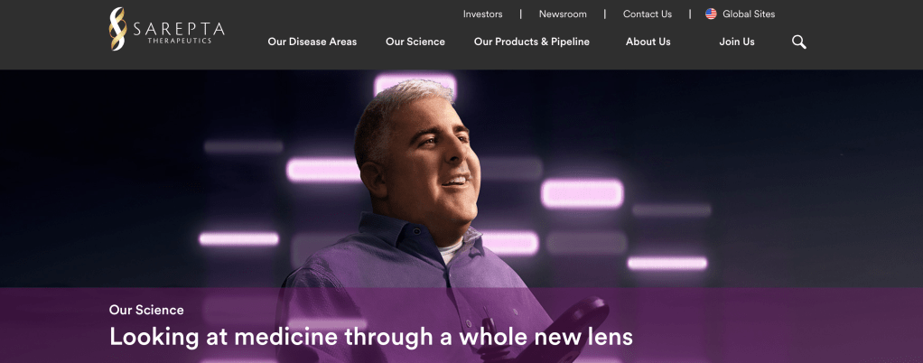Visit the Investors link

[482, 14]
